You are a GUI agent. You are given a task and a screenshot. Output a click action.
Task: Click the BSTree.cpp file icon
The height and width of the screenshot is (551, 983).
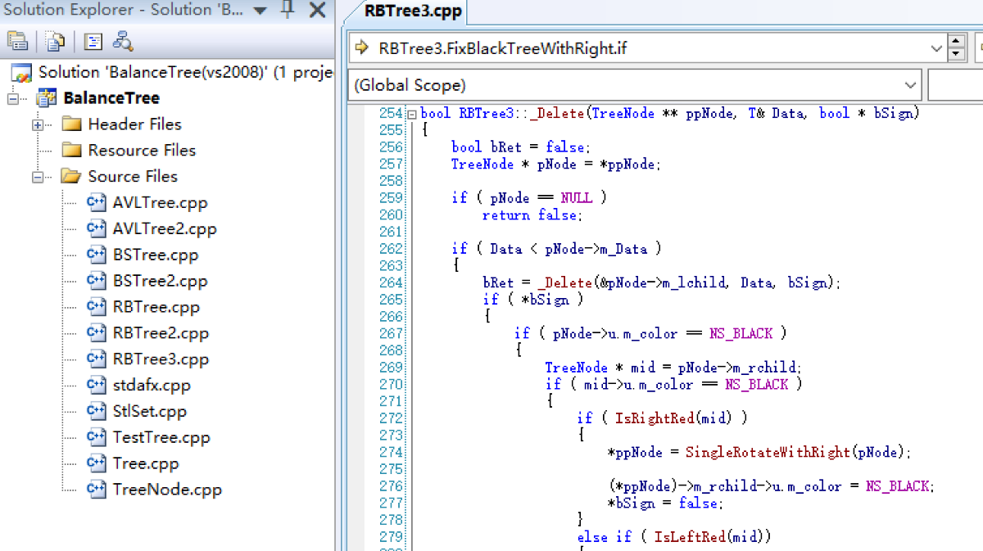tap(97, 255)
